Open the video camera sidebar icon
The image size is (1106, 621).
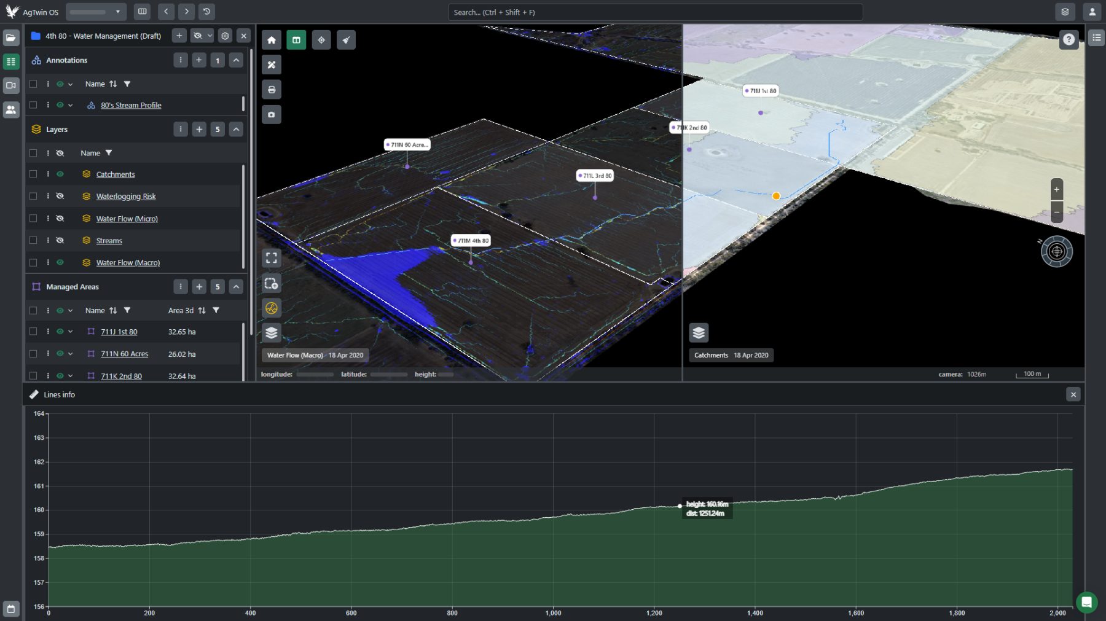coord(11,85)
